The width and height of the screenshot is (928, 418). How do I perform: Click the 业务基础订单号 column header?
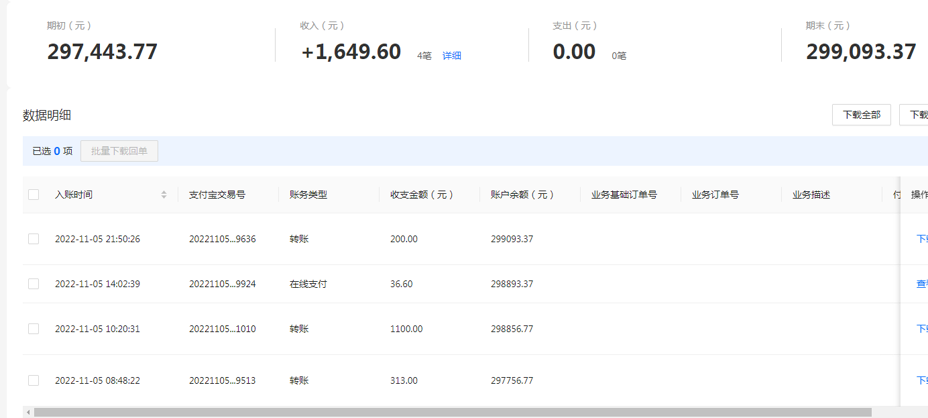[624, 195]
